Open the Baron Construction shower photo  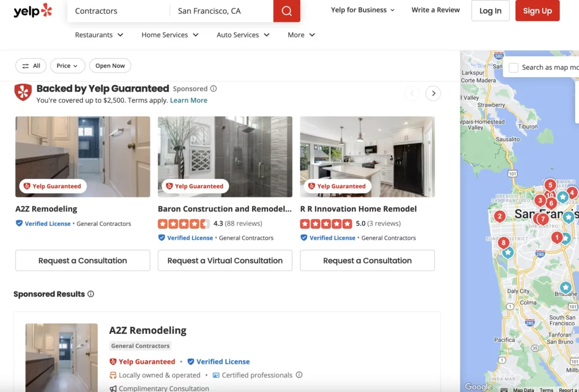(x=225, y=156)
